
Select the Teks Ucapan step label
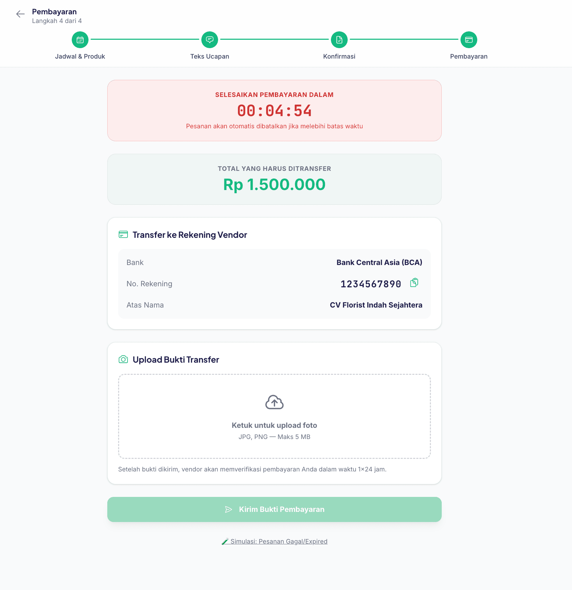click(210, 56)
